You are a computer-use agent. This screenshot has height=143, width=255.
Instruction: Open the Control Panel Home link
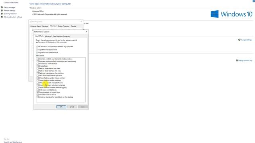coord(11,3)
